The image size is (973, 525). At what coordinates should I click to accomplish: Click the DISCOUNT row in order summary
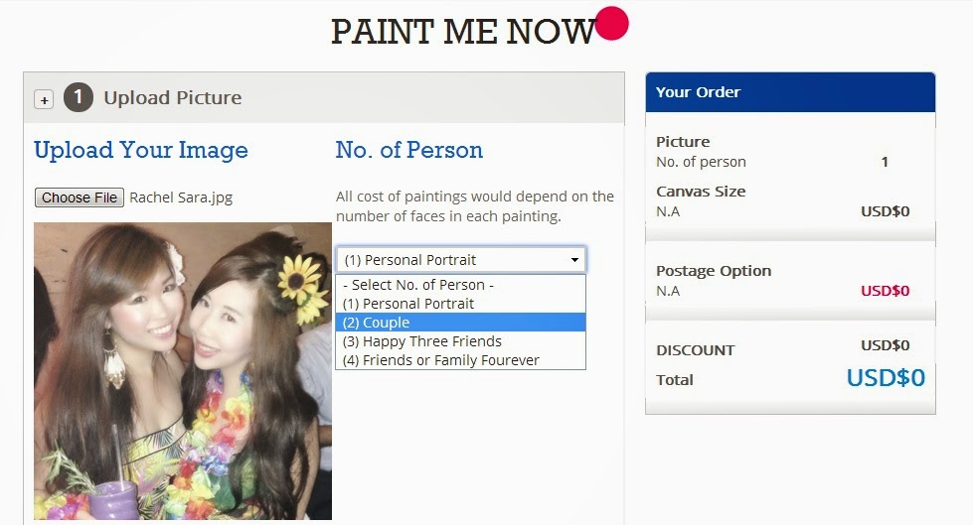click(x=789, y=348)
